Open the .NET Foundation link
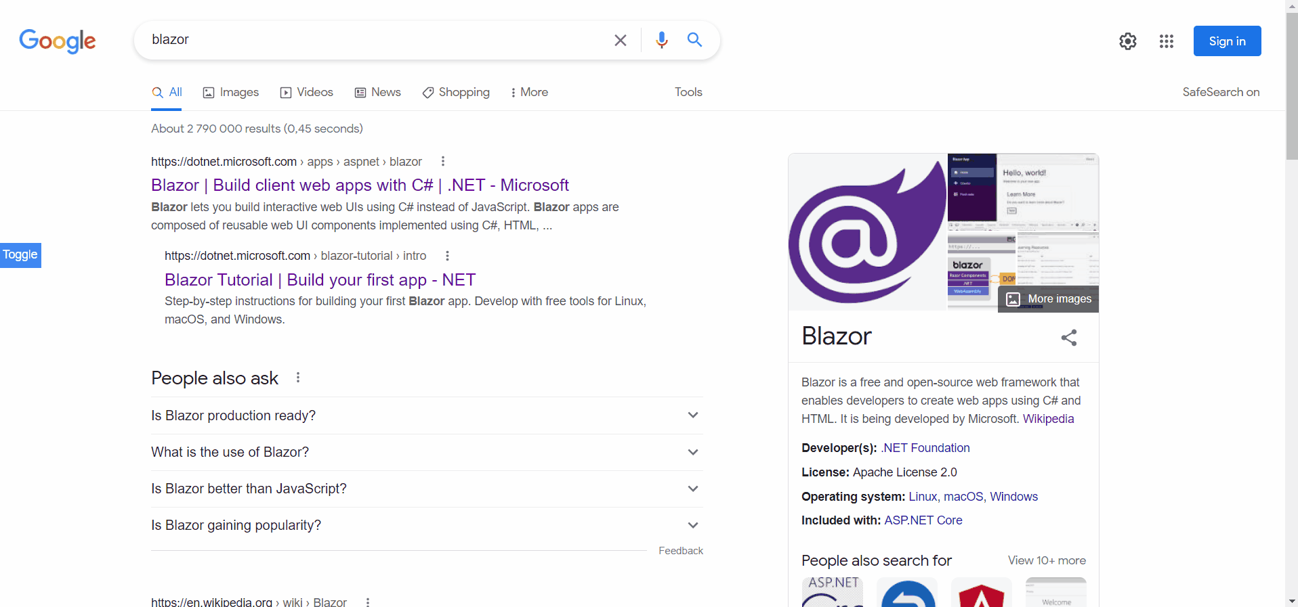Viewport: 1298px width, 607px height. point(925,448)
